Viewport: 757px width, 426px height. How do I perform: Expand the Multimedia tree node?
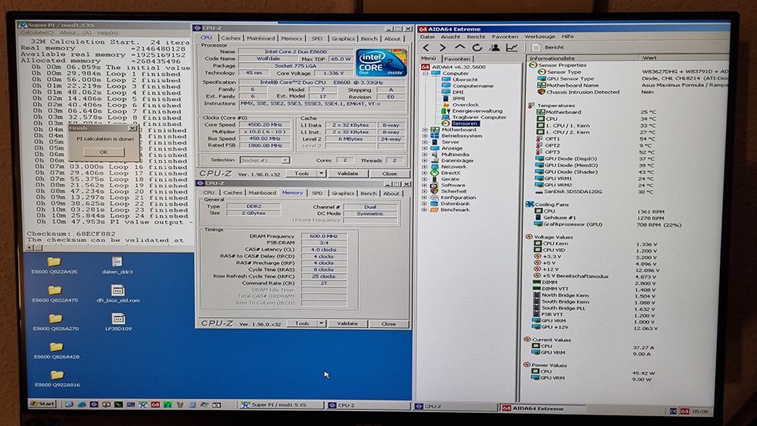425,154
